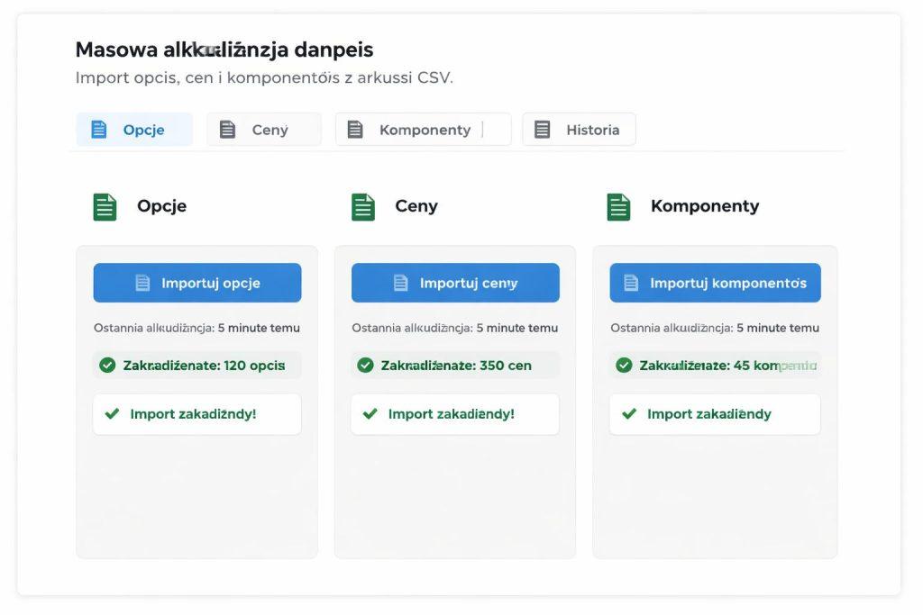The height and width of the screenshot is (615, 923).
Task: Click the checkmark in Opcje import status message
Action: [112, 414]
